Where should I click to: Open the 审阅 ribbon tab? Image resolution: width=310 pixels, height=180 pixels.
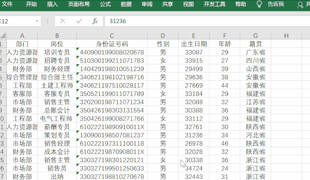[147, 4]
